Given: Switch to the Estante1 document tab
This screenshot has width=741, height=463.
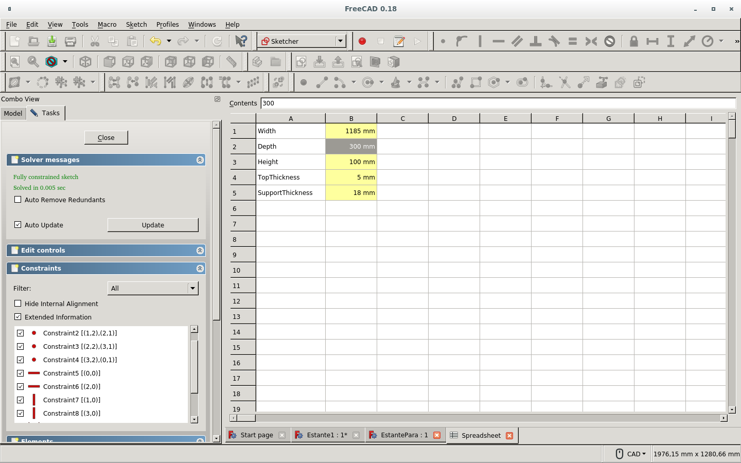Looking at the screenshot, I should coord(327,435).
